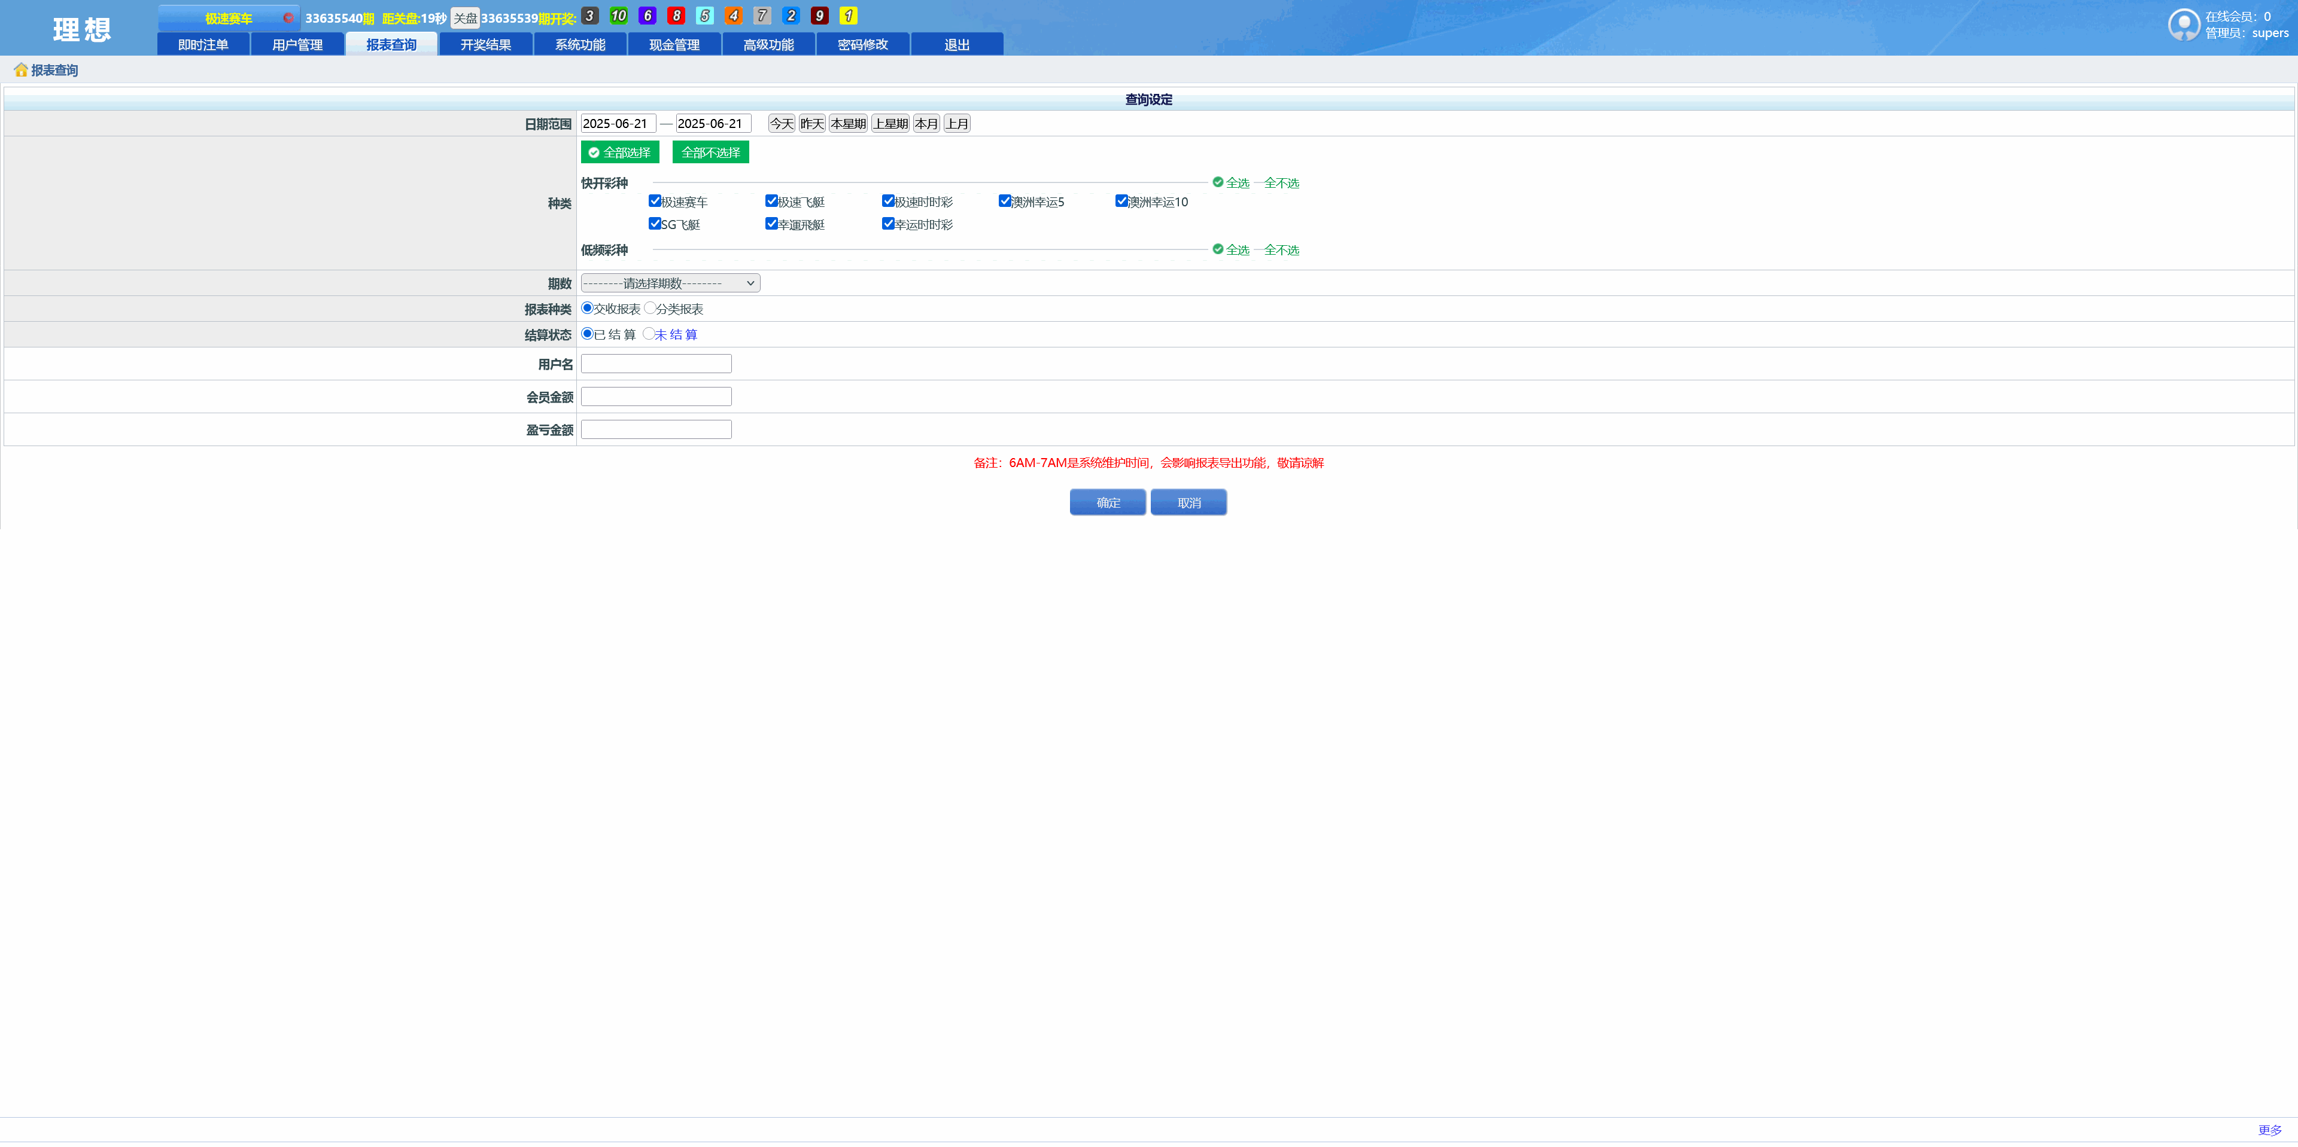2298x1147 pixels.
Task: Open the 用户管理 menu tab
Action: (x=297, y=45)
